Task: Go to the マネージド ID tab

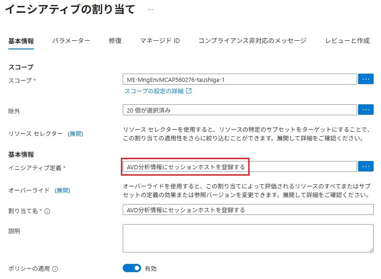Action: click(x=160, y=41)
